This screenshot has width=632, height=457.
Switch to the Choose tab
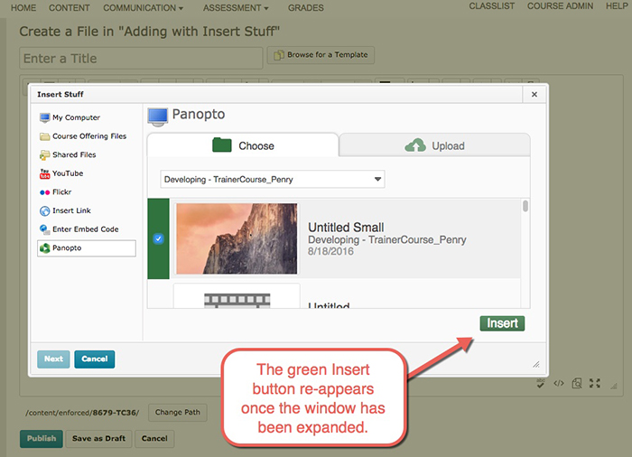coord(243,145)
